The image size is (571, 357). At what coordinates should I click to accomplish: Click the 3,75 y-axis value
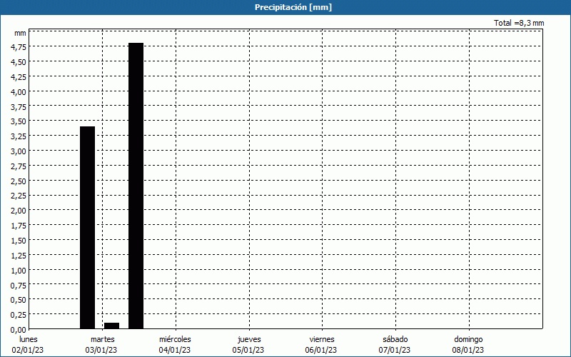[x=19, y=106]
